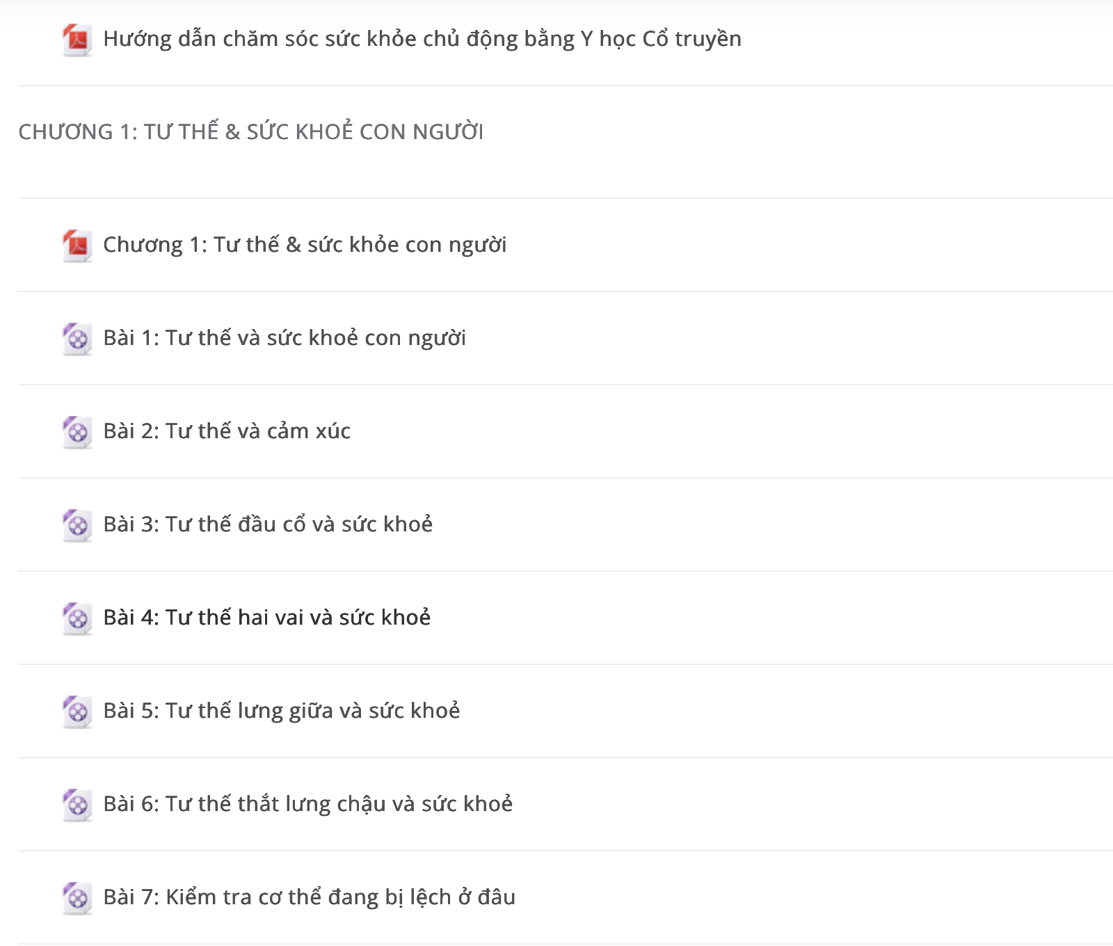
Task: Select video icon of Bài 3
Action: (x=77, y=525)
